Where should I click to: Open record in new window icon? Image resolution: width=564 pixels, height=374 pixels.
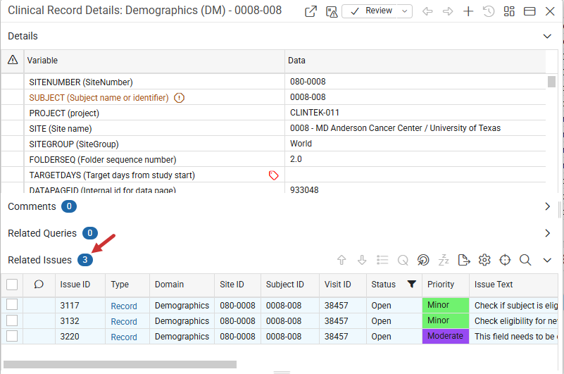311,11
